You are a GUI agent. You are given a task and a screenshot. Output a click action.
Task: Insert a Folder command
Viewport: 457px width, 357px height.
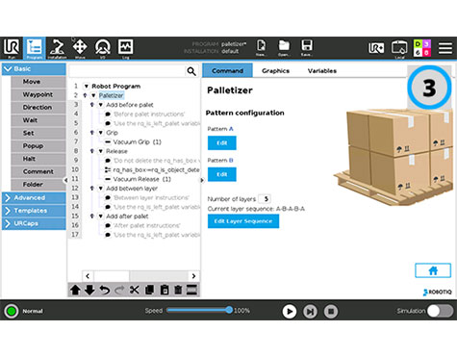click(x=38, y=185)
